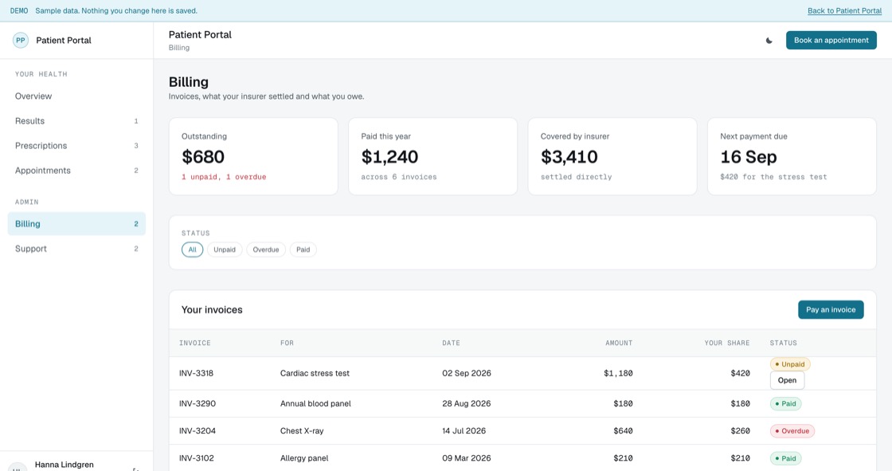The image size is (892, 471).
Task: Click the Amount column header
Action: (619, 343)
